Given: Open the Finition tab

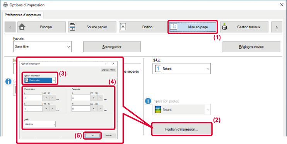Looking at the screenshot, I should pyautogui.click(x=143, y=27).
